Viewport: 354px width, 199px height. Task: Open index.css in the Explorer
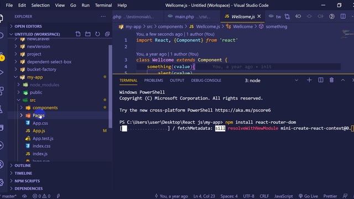(41, 146)
